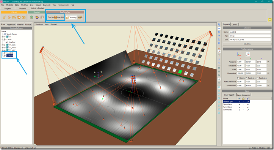Click the clapperboard icon in Calcoli toolbar
Viewport: 274px width, 150px height.
pyautogui.click(x=14, y=17)
